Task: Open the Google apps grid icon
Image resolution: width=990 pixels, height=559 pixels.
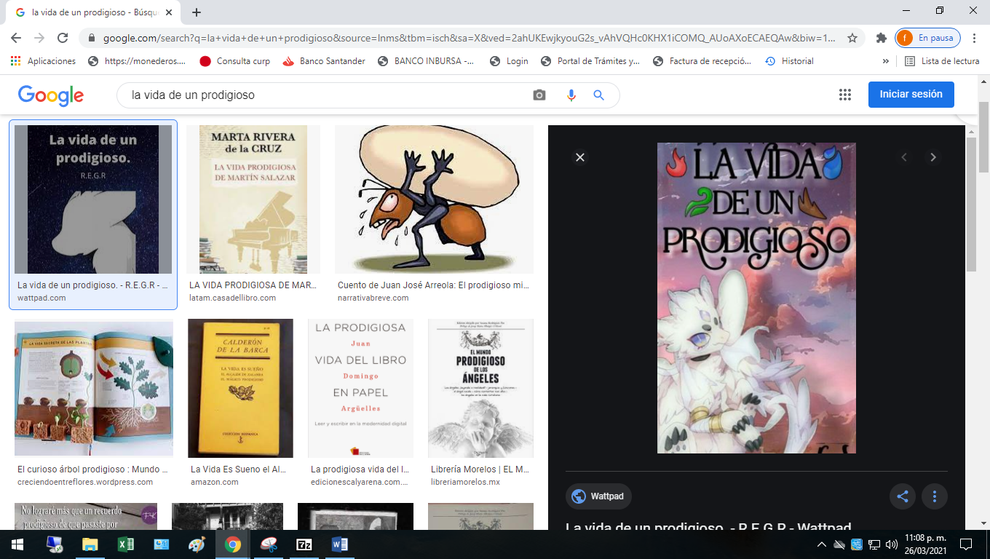Action: click(x=845, y=95)
